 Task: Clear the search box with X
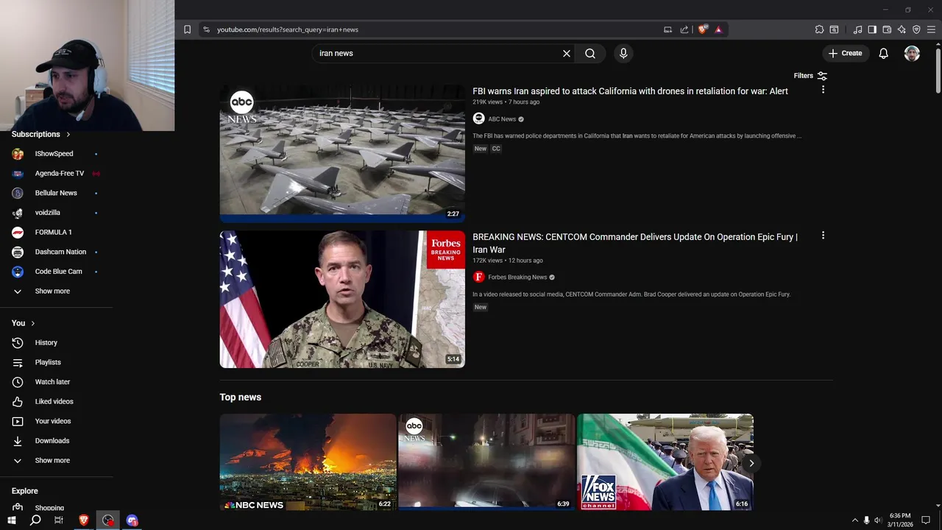pyautogui.click(x=567, y=54)
